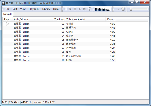Click duration 3:50 of track 10
The image size is (151, 106).
[112, 60]
